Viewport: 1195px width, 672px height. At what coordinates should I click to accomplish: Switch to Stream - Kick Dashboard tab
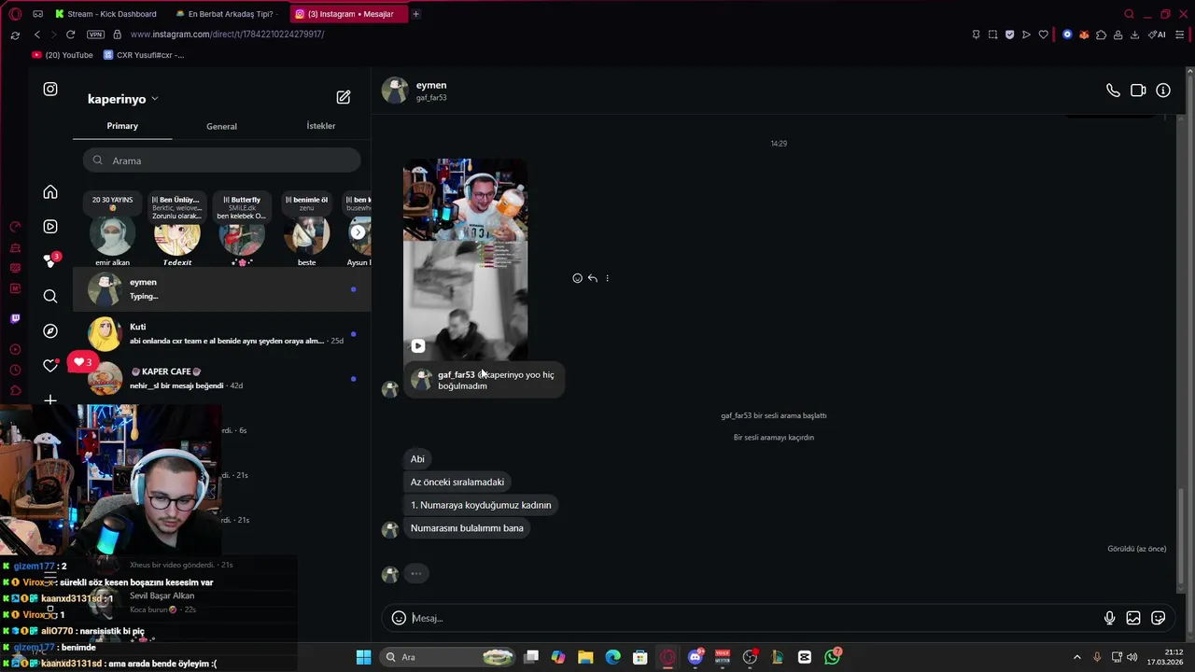[105, 14]
